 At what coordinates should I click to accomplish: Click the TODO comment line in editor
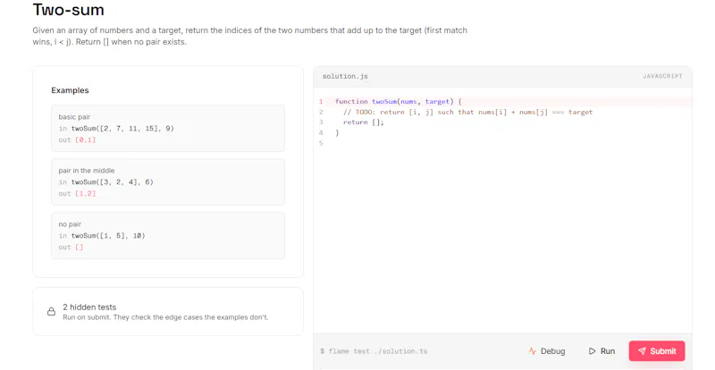[x=467, y=112]
